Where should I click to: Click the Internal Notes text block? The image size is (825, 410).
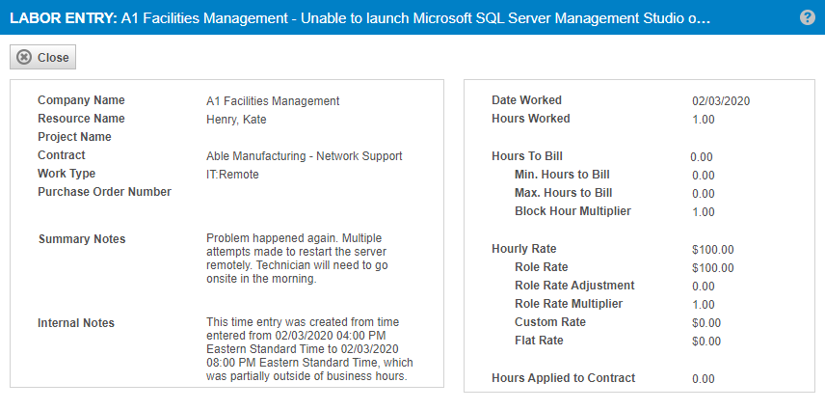click(x=309, y=349)
